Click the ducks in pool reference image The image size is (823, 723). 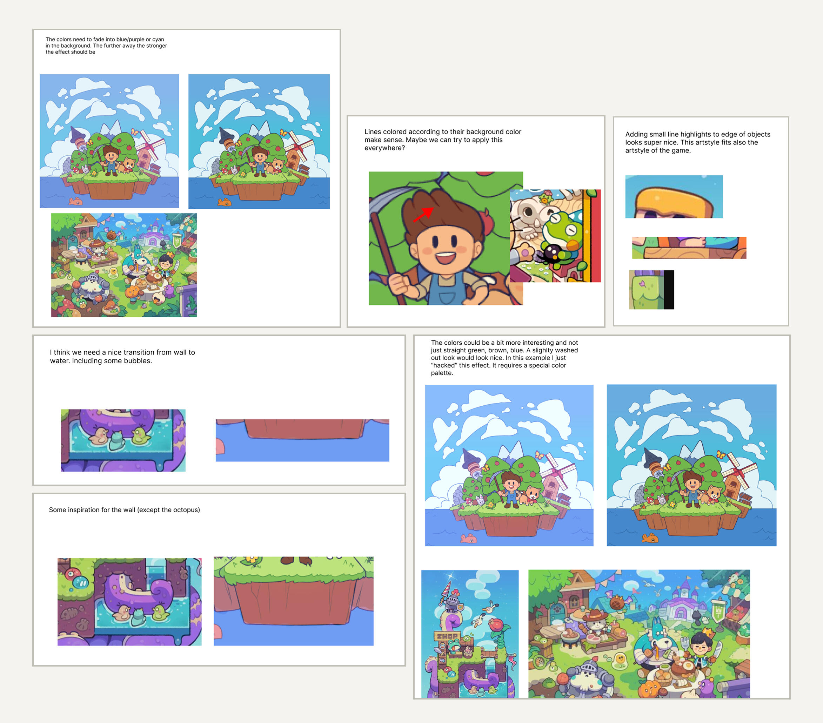[123, 440]
